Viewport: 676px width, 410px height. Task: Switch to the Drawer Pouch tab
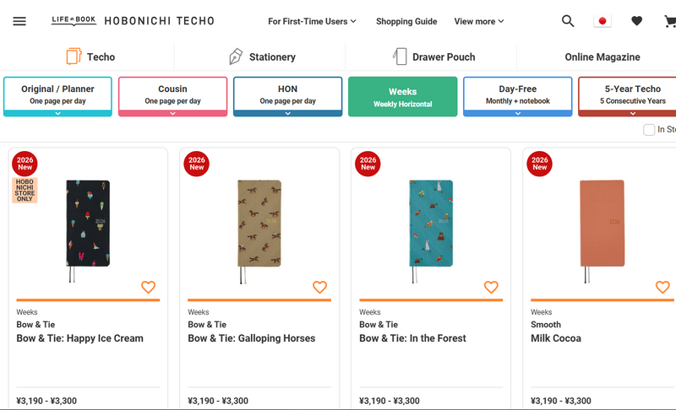coord(433,57)
